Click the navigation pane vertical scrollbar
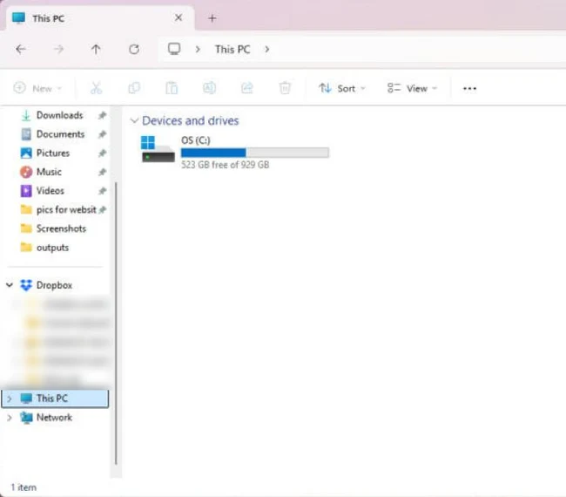 [116, 323]
